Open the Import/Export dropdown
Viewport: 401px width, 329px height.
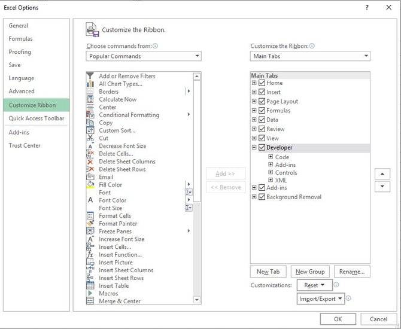(x=321, y=298)
